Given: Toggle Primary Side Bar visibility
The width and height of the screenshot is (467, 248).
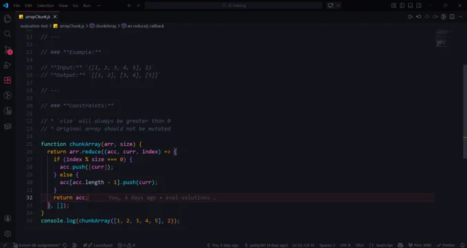Looking at the screenshot, I should click(x=402, y=5).
